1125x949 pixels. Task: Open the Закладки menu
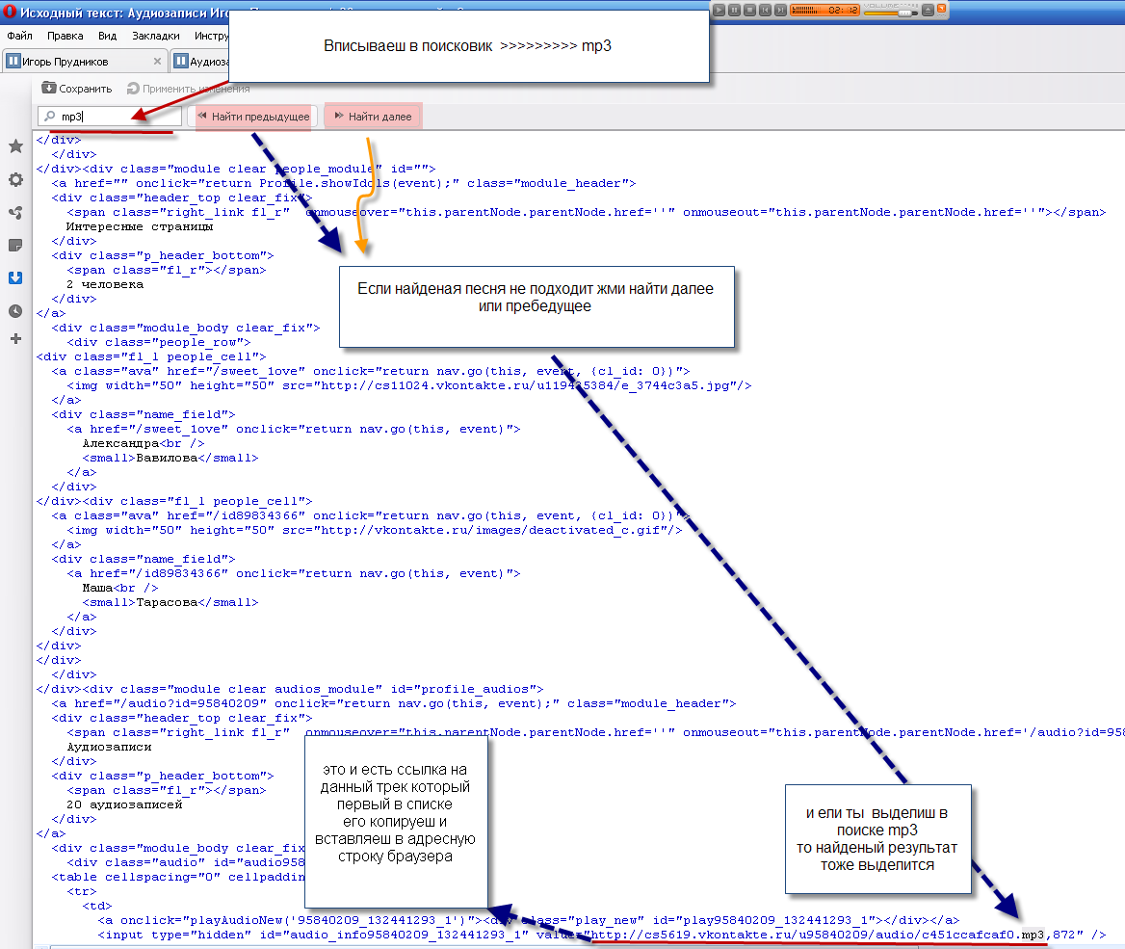pos(156,36)
